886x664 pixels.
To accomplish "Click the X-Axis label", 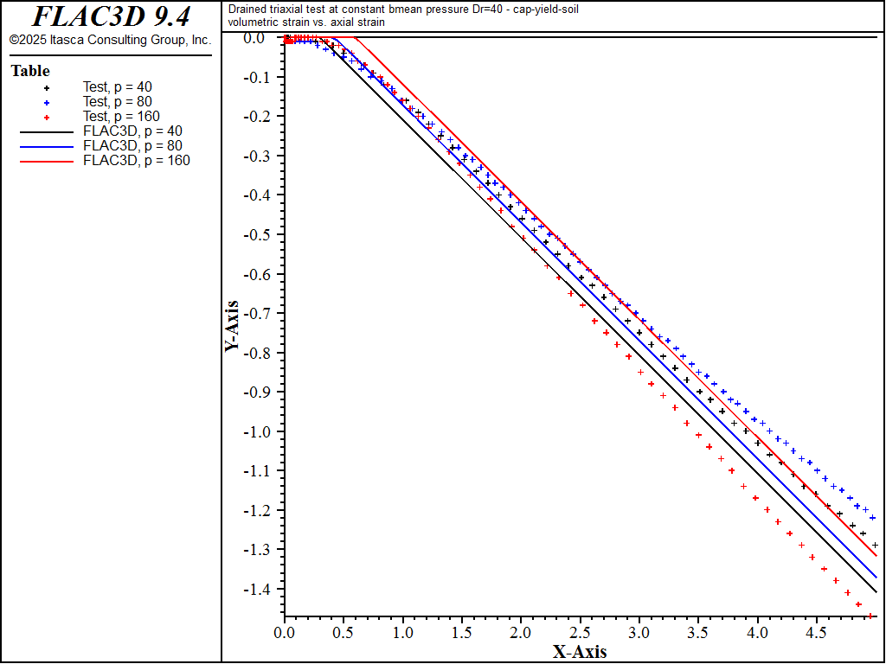I will [580, 652].
